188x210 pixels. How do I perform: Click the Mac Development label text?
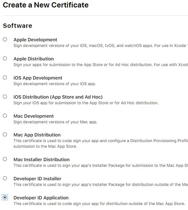[x=33, y=116]
